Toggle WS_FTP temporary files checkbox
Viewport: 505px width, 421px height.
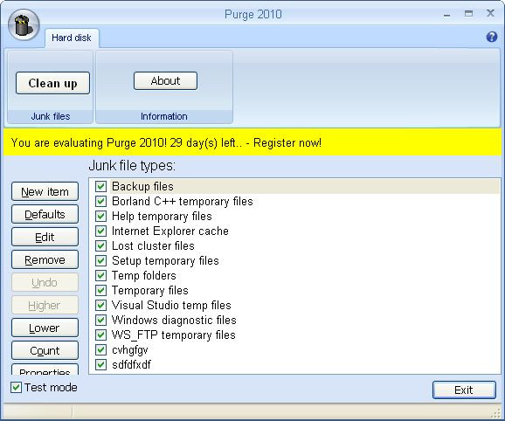point(100,335)
